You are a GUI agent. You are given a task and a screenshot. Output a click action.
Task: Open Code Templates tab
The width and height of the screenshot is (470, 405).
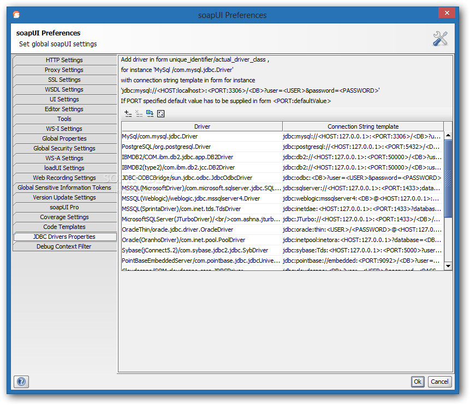pyautogui.click(x=64, y=227)
